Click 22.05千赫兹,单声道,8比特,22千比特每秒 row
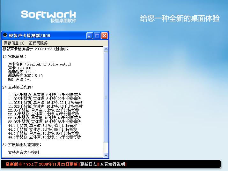Image resolution: width=228 pixels, height=171 pixels. [43, 110]
